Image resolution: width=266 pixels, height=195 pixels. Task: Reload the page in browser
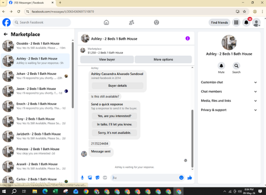point(19,12)
